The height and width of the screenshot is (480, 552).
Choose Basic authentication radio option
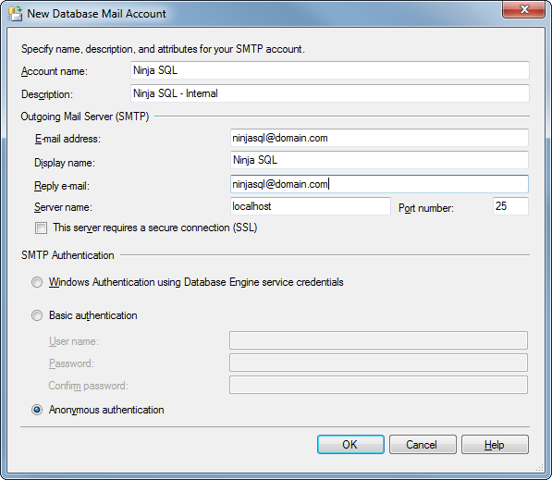tap(37, 315)
